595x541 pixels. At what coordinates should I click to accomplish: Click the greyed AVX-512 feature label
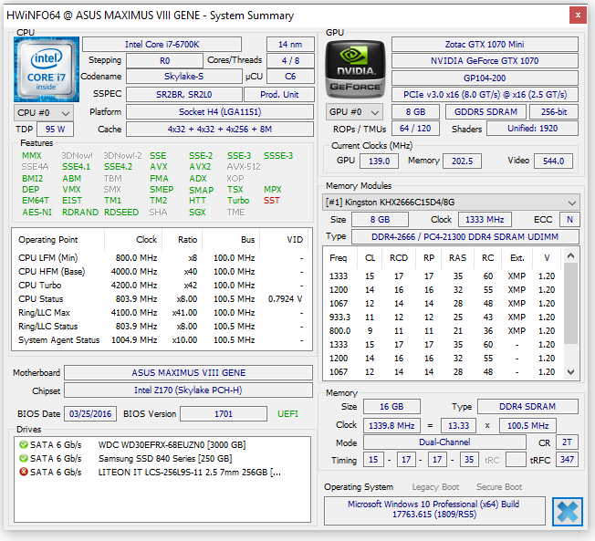coord(244,167)
